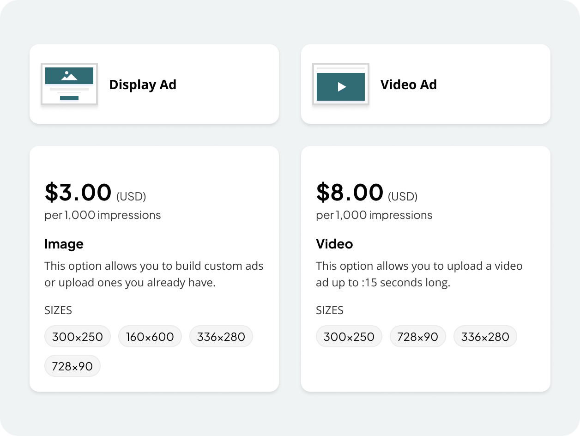Click the Video heading in pricing card
Image resolution: width=580 pixels, height=436 pixels.
334,244
